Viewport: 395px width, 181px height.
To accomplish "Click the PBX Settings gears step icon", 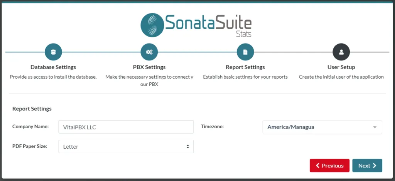I will (x=149, y=52).
